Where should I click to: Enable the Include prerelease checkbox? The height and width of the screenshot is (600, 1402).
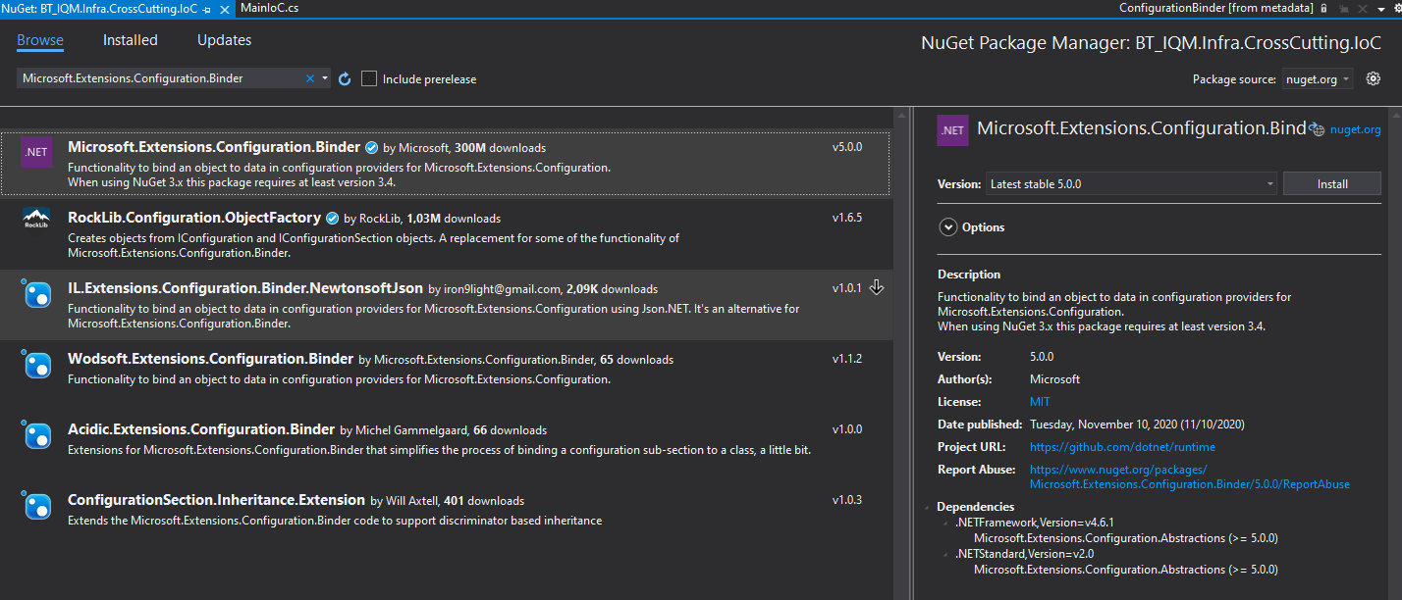[369, 78]
